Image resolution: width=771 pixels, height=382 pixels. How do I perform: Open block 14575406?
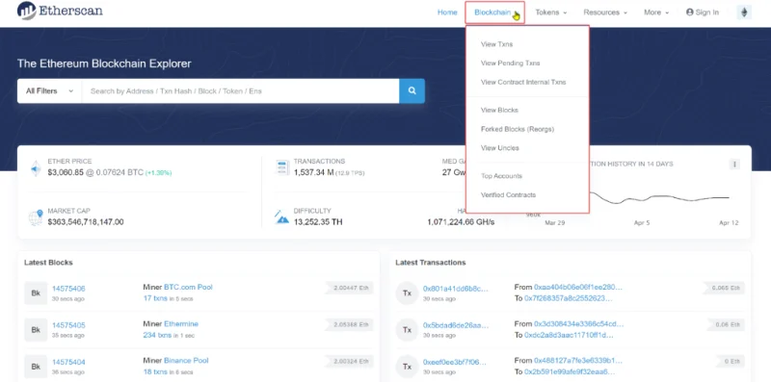click(68, 289)
